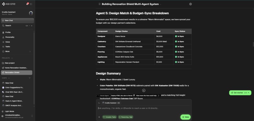This screenshot has width=254, height=121.
Task: Click the Renovation Shield rocket icon
Action: (3, 73)
